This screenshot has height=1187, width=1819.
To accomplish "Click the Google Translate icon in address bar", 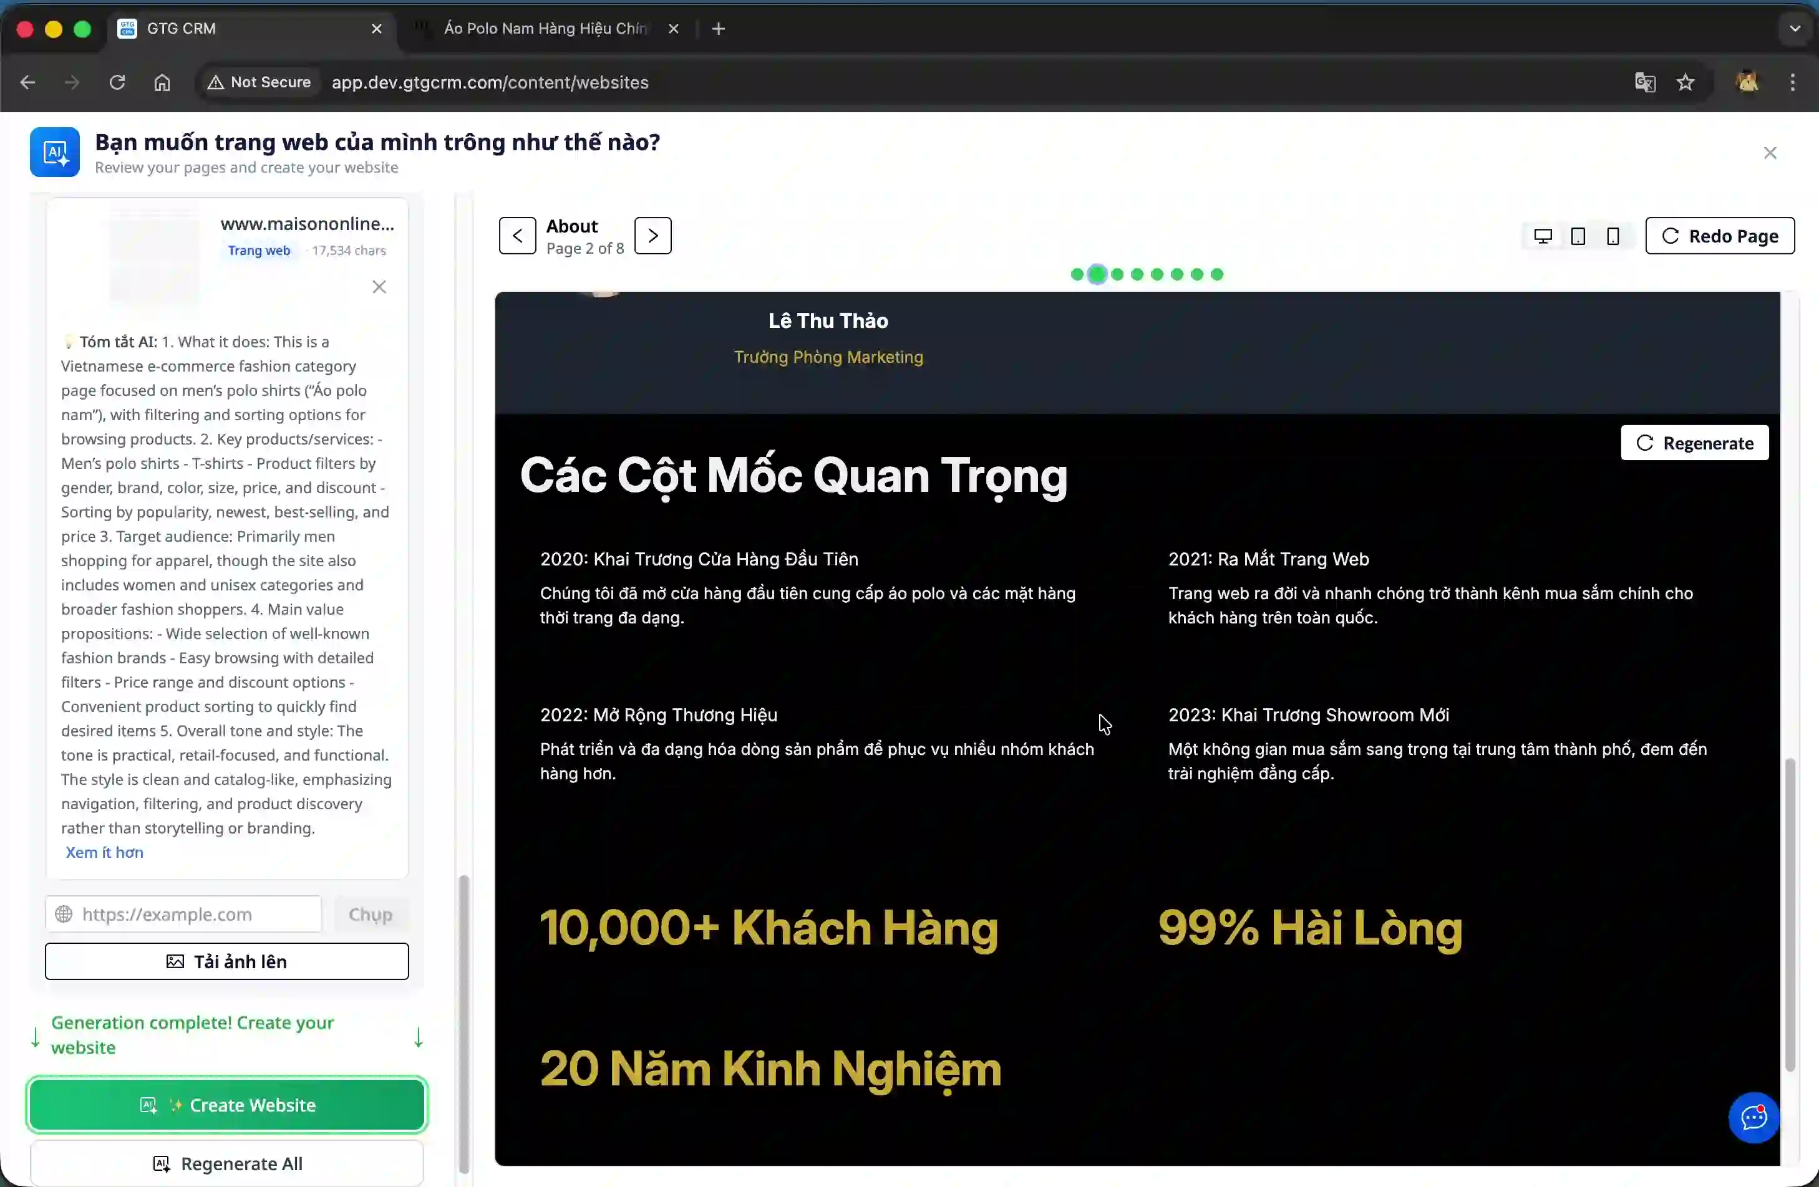I will 1645,82.
